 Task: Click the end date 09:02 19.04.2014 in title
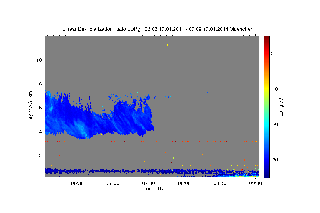point(208,29)
